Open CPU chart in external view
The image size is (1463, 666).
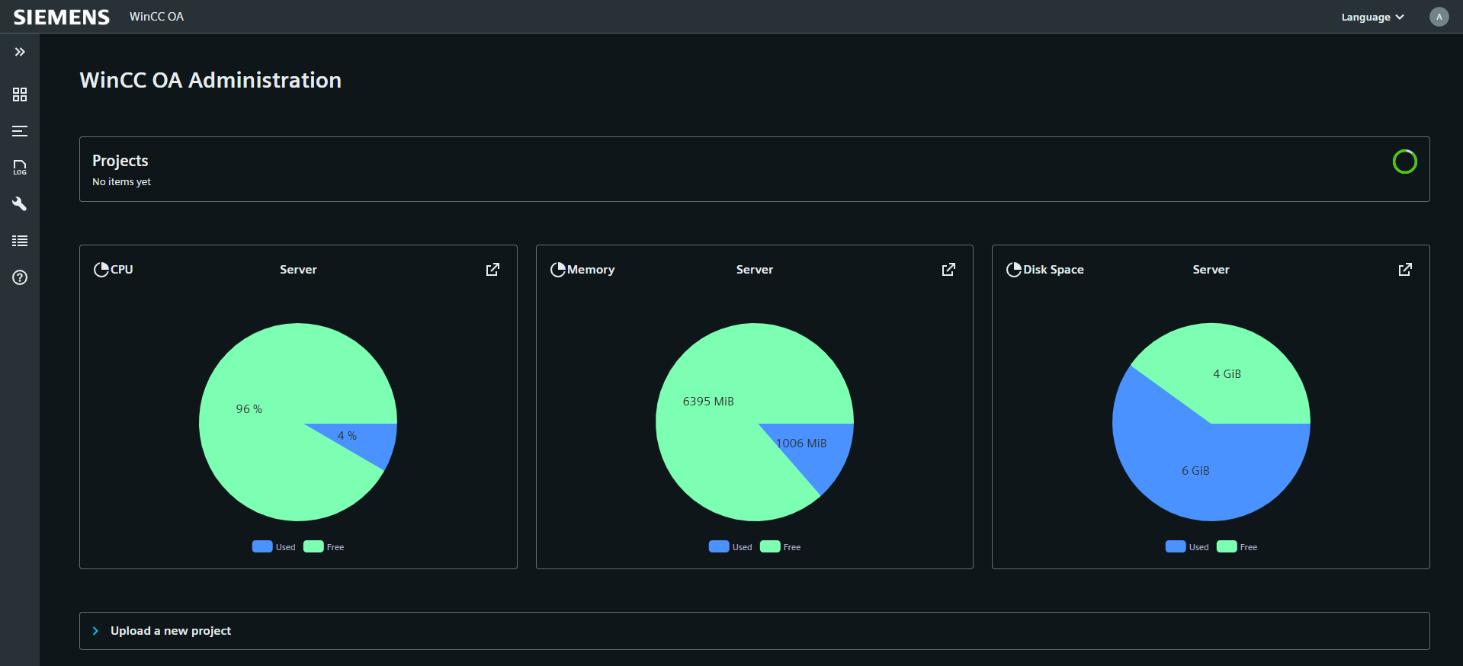point(492,270)
